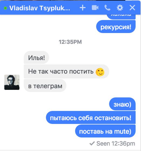Click the seen checkmark icon
The image size is (141, 151).
[x=92, y=143]
